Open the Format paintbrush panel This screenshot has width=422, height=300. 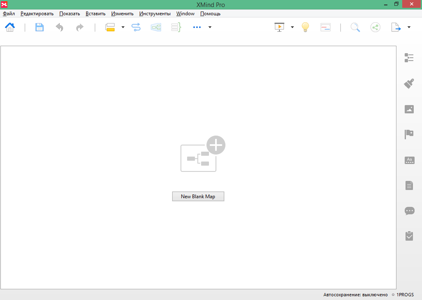coord(409,84)
